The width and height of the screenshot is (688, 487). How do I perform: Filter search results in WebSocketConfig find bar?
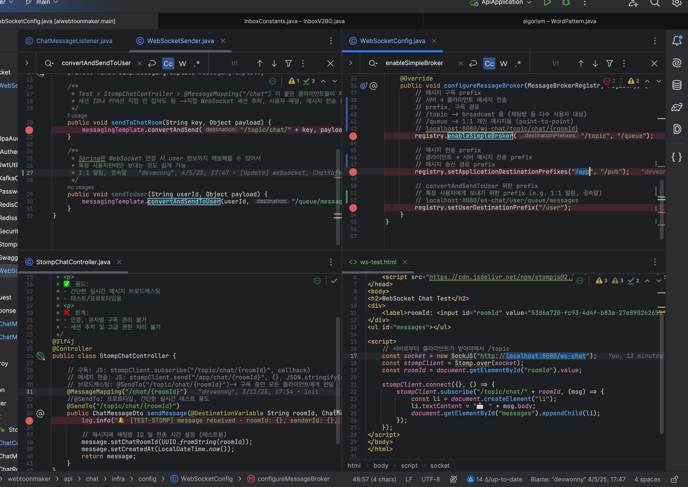609,63
